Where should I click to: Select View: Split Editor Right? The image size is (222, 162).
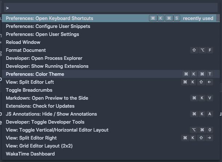click(x=31, y=138)
